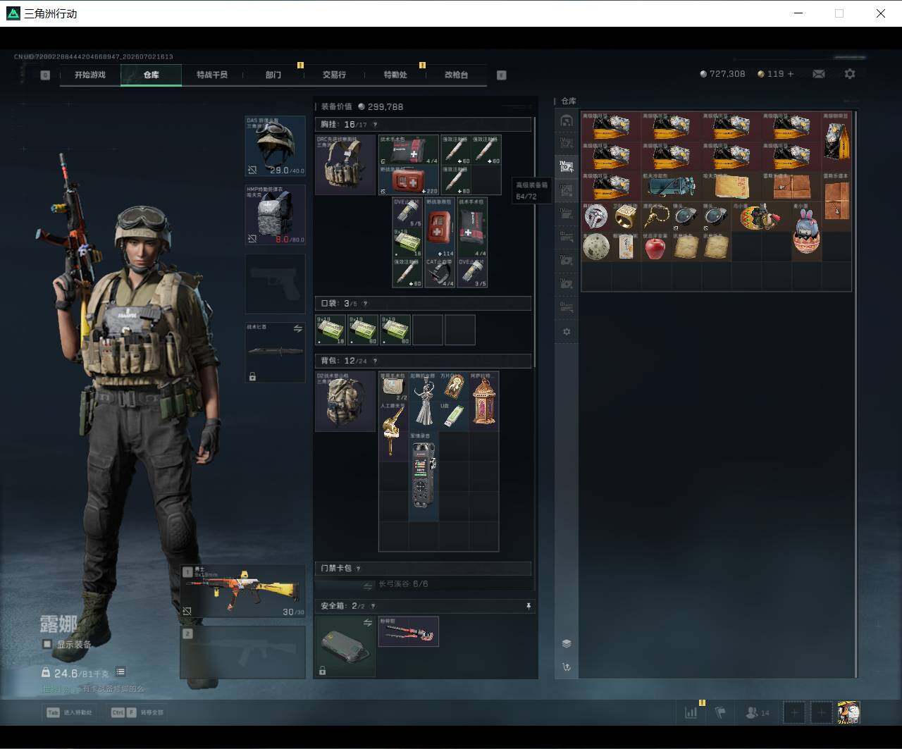Viewport: 902px width, 749px height.
Task: Select the gold ring in warehouse
Action: point(625,216)
